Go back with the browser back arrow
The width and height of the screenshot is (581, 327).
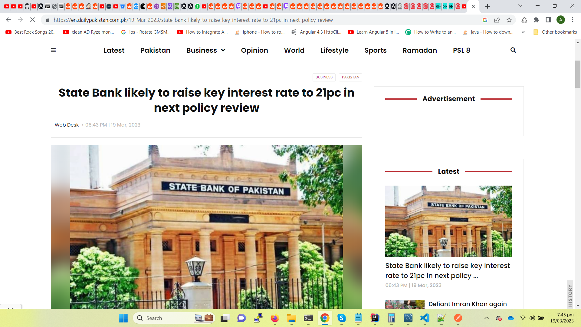coord(8,20)
